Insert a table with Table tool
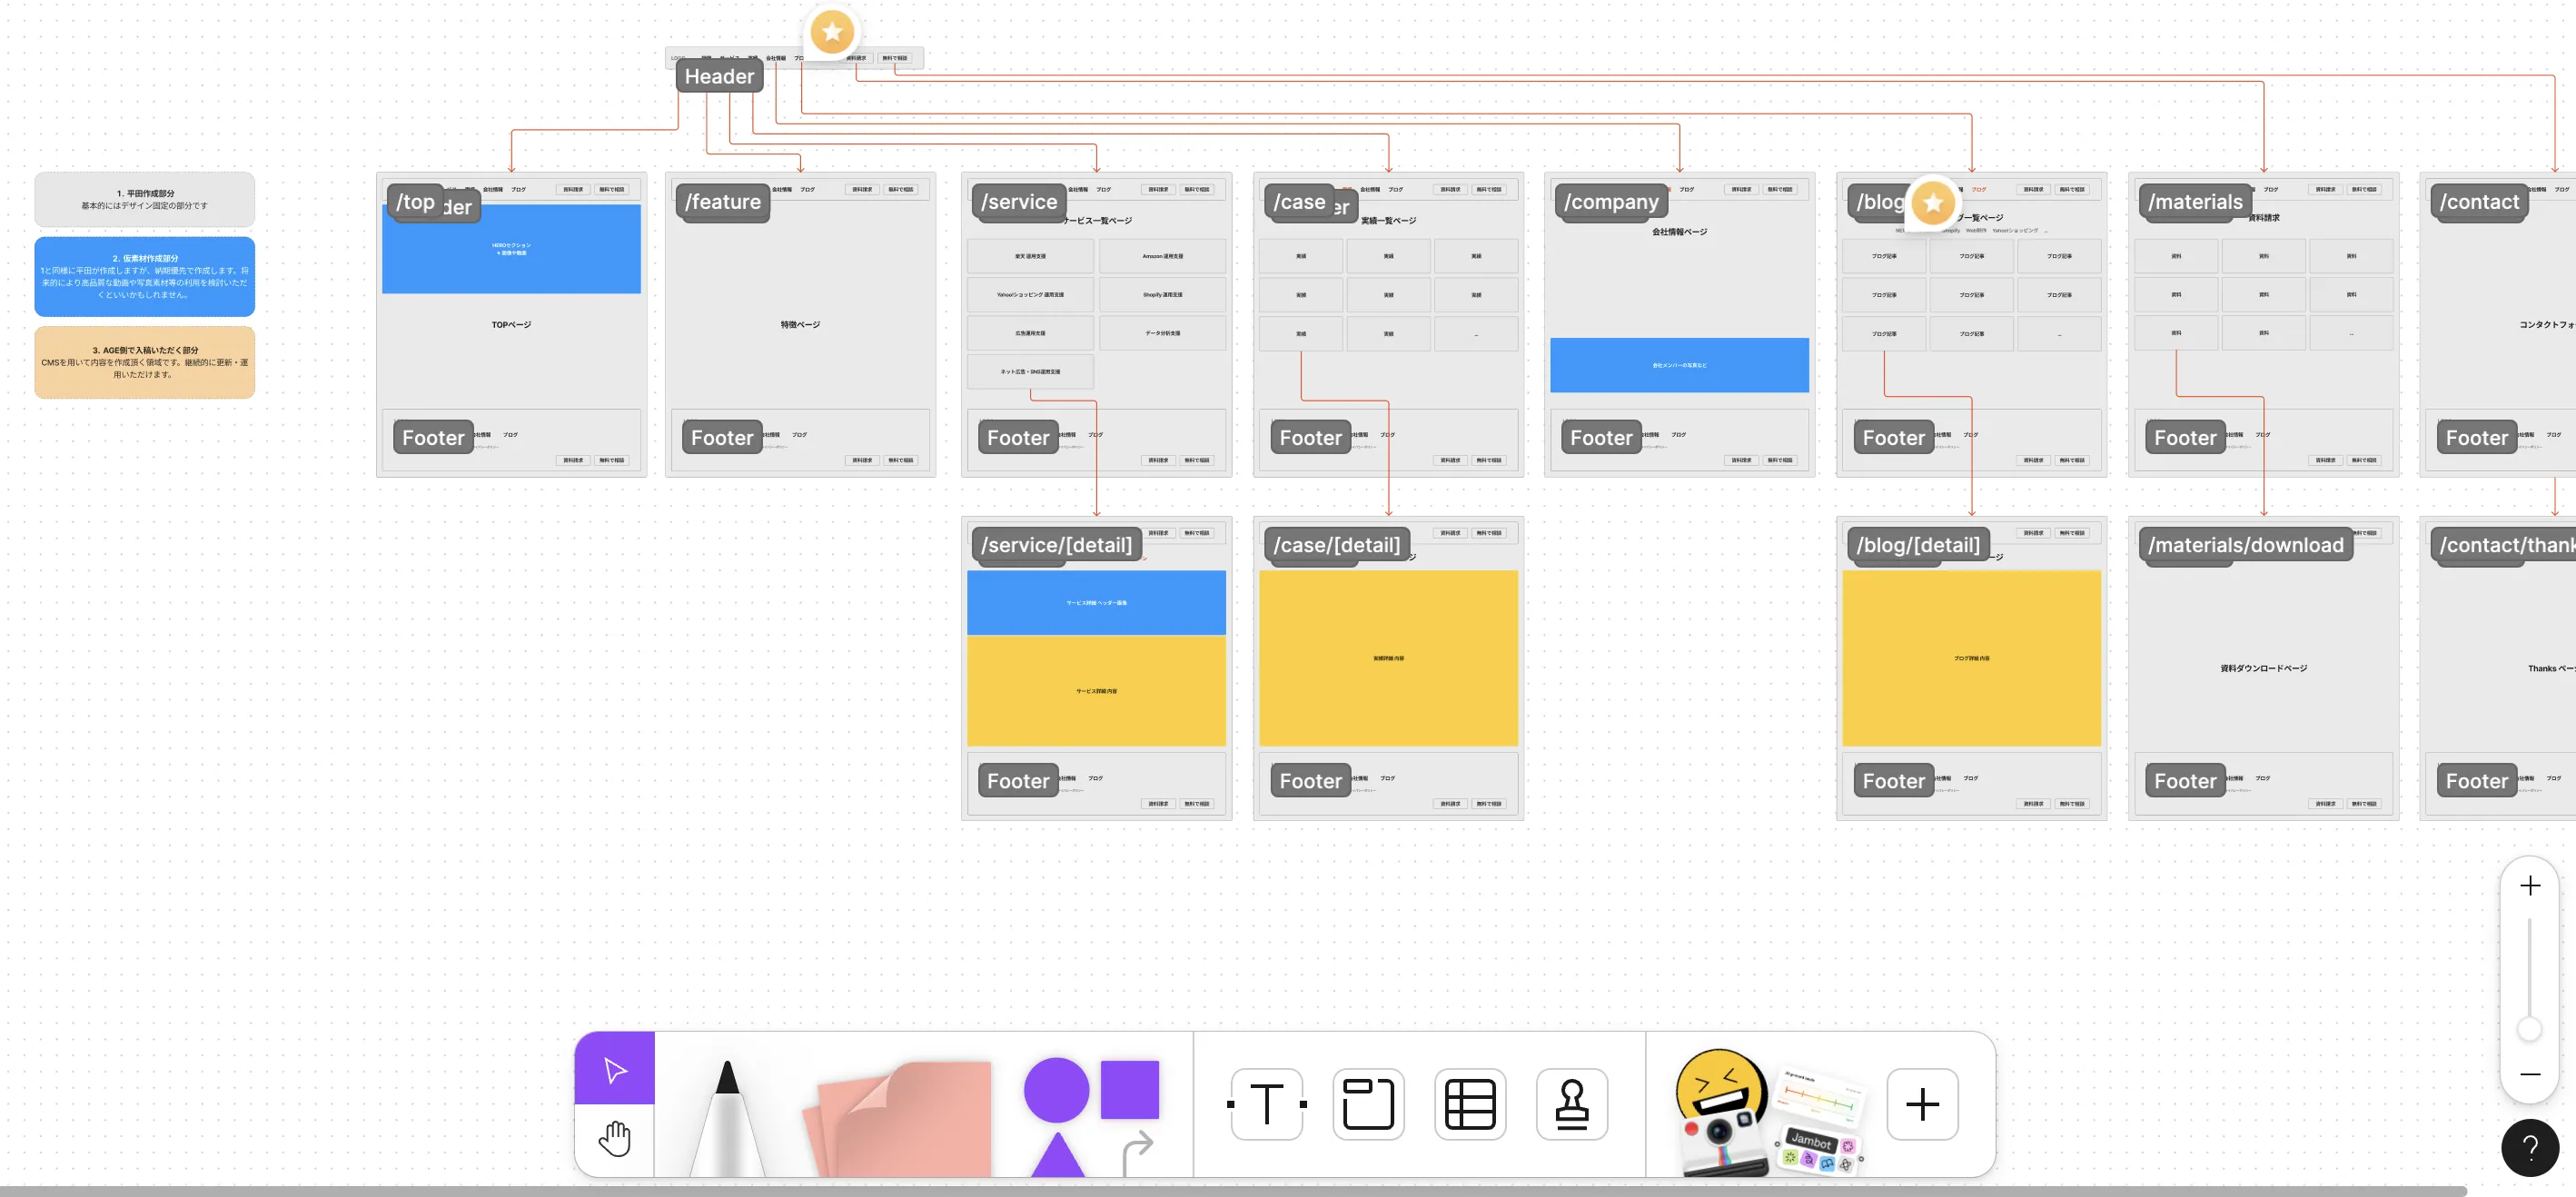This screenshot has width=2576, height=1197. 1469,1104
